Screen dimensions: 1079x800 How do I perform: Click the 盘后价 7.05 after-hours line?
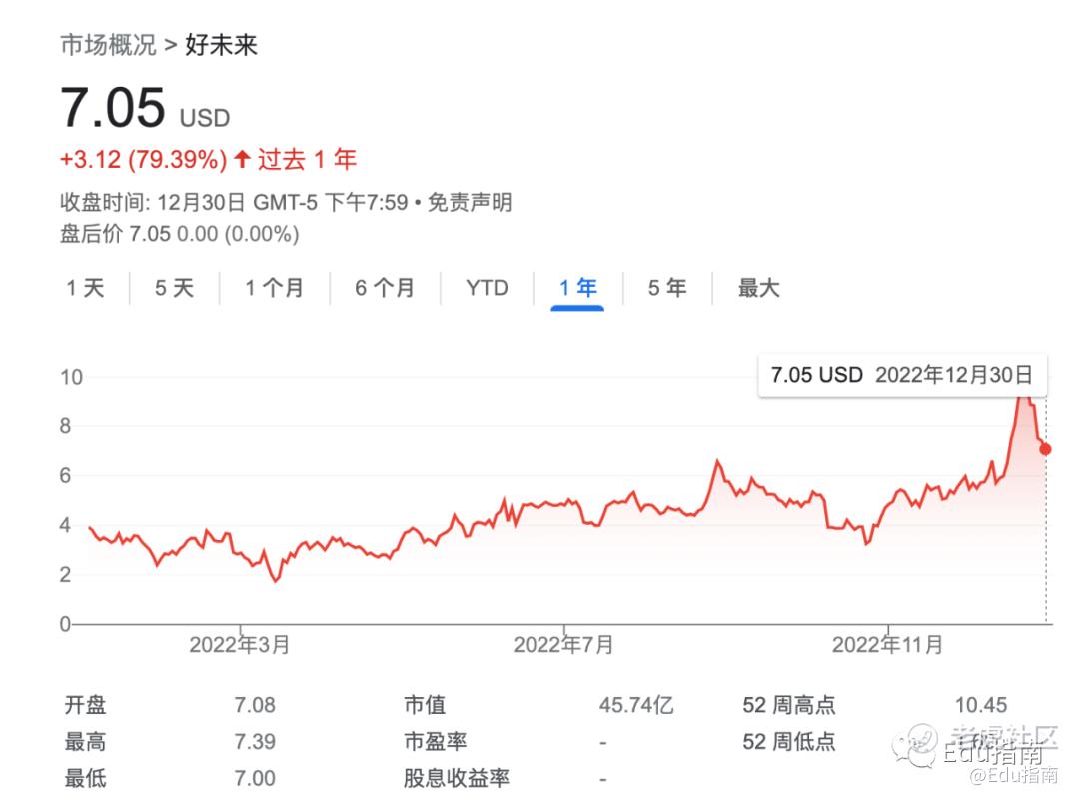tap(180, 234)
